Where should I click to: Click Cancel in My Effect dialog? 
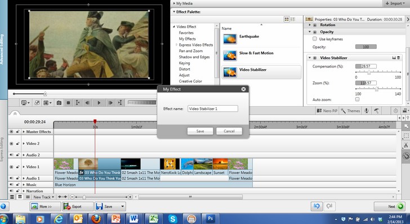pos(229,131)
